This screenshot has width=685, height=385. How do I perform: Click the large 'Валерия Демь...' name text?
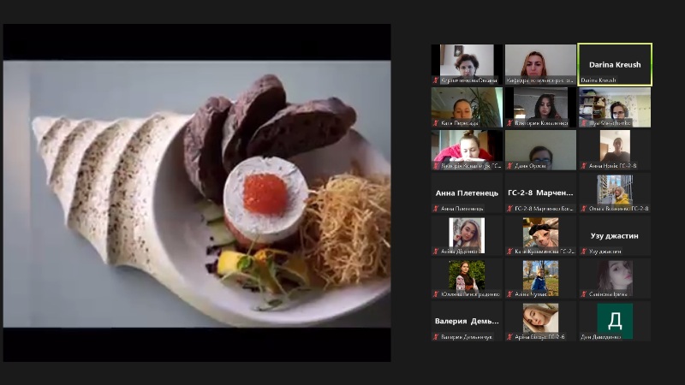point(467,322)
